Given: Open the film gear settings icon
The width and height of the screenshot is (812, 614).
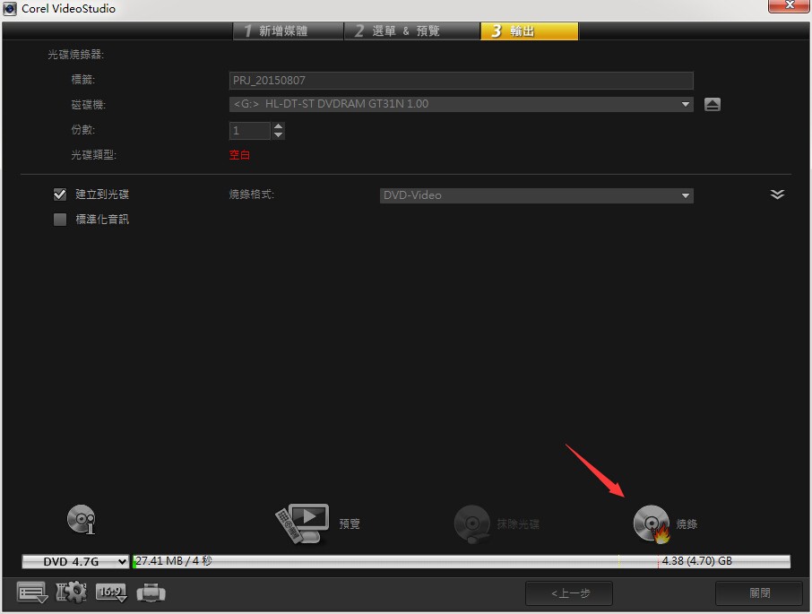Looking at the screenshot, I should click(x=71, y=592).
